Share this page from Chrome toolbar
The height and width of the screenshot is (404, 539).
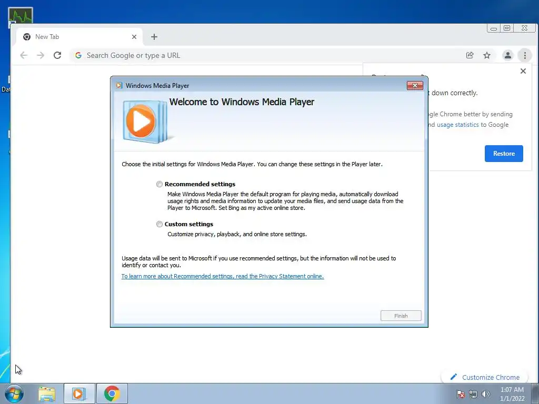pyautogui.click(x=470, y=55)
